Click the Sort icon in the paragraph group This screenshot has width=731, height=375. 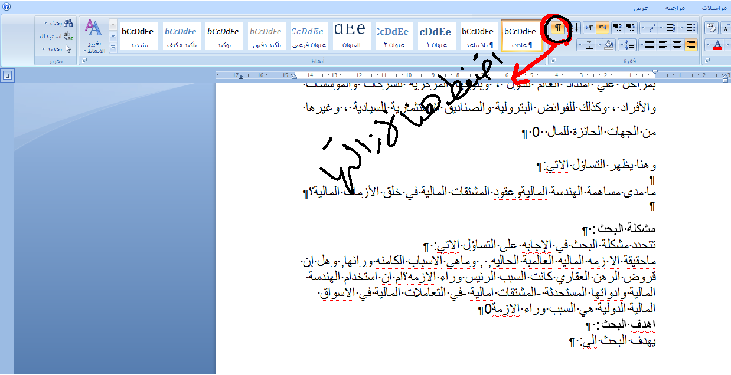[x=574, y=28]
